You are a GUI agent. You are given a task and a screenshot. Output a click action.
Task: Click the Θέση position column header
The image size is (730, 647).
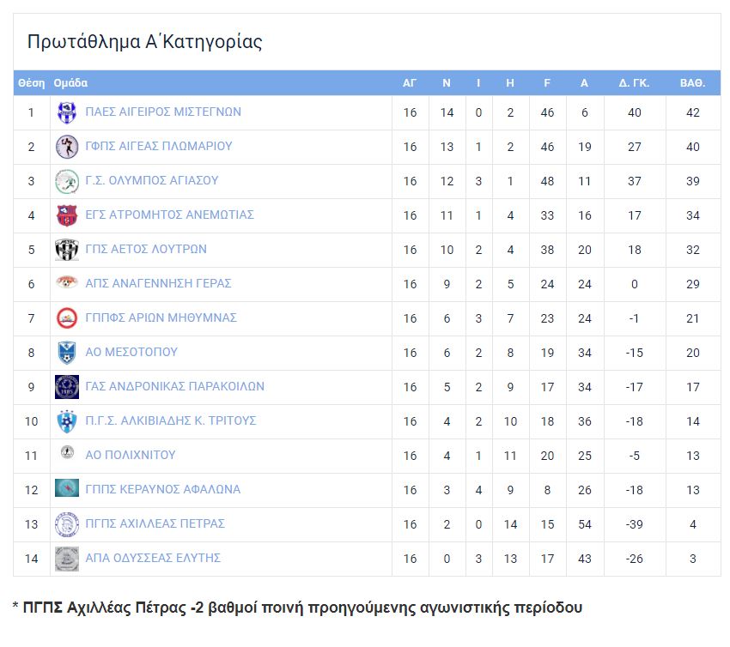click(31, 83)
